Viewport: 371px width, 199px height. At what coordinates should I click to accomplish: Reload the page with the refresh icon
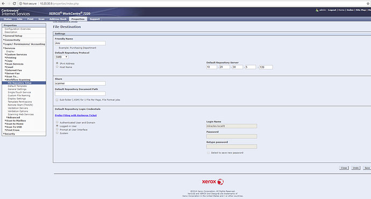coord(14,4)
